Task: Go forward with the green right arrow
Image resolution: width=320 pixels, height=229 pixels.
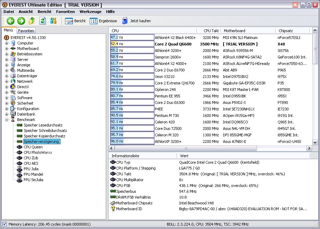Action: (21, 21)
